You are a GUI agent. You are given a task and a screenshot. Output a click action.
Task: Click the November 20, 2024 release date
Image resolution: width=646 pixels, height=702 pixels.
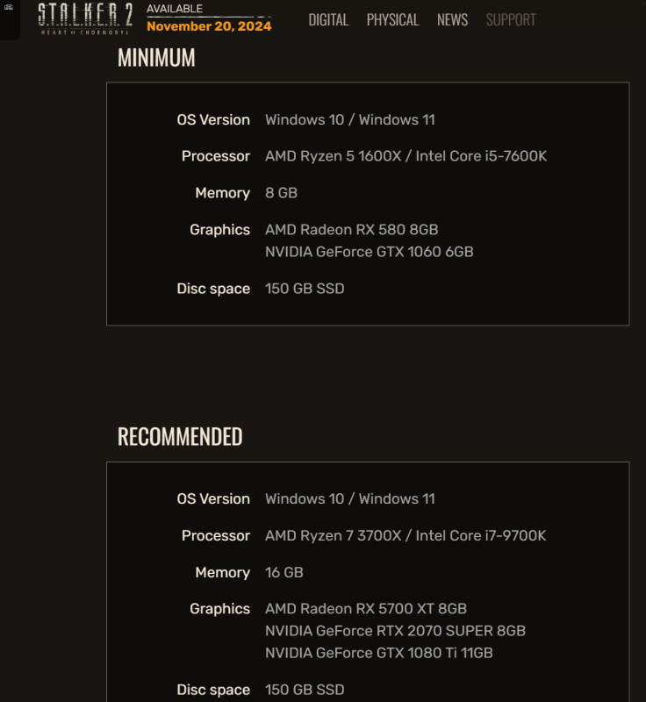(209, 26)
